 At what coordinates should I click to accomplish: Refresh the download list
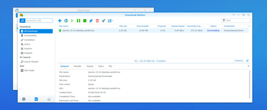(x=247, y=61)
